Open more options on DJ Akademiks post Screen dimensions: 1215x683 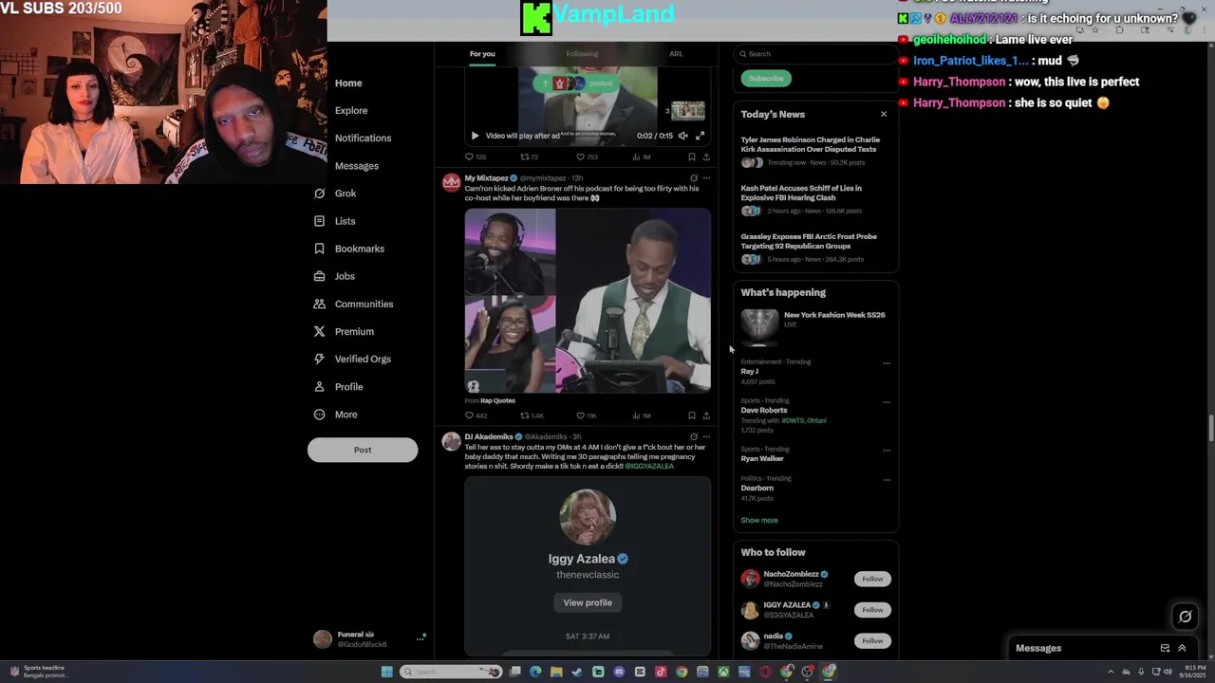pyautogui.click(x=706, y=437)
